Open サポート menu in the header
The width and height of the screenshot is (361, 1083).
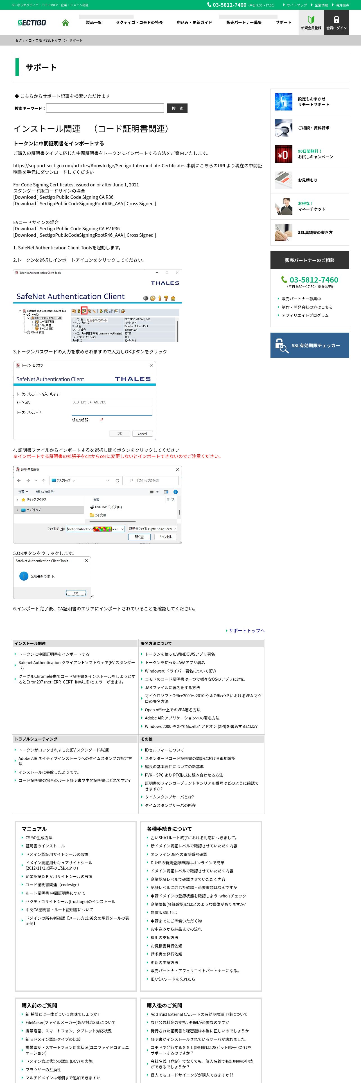coord(283,23)
